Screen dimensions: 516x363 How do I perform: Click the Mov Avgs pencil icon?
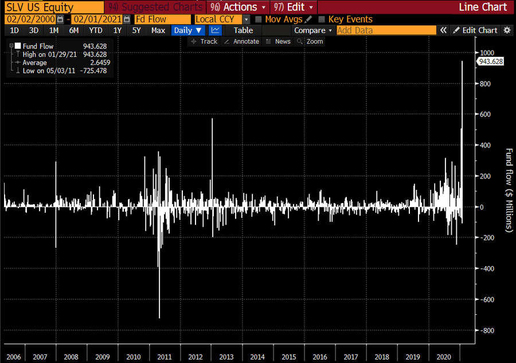308,19
